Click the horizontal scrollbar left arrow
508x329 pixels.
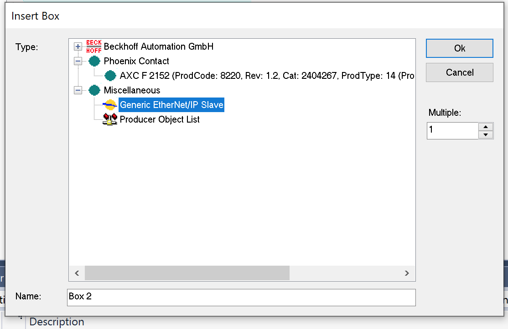[77, 273]
